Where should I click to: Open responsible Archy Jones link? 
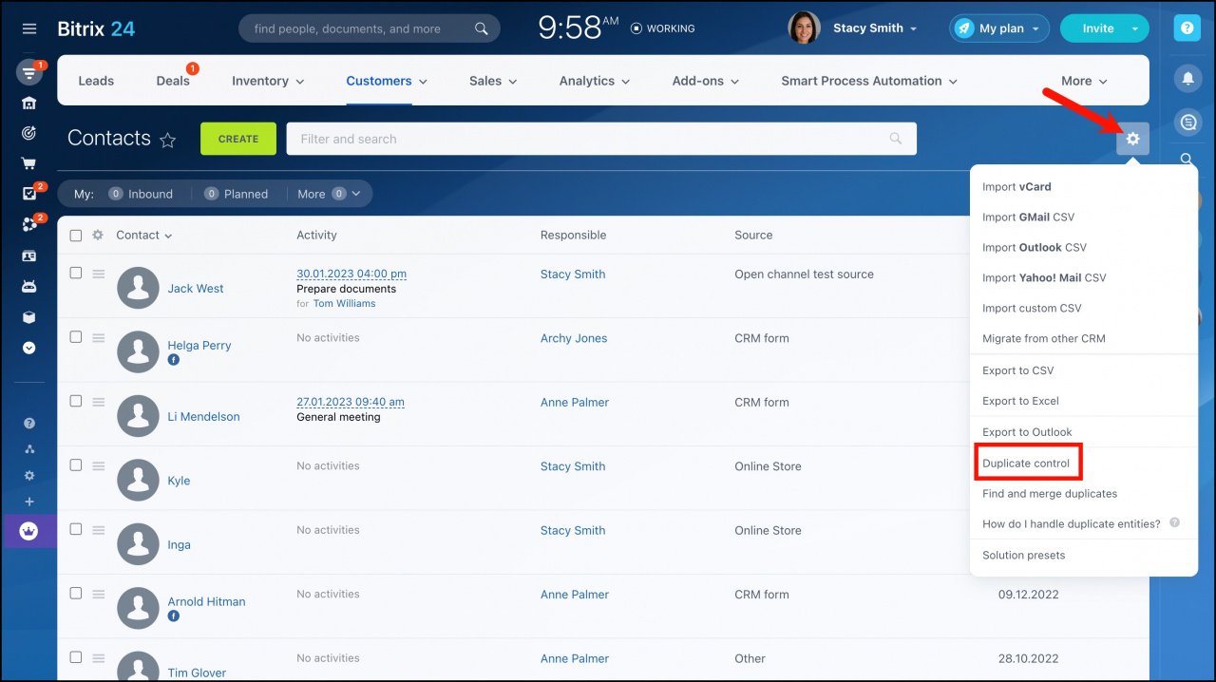point(574,338)
